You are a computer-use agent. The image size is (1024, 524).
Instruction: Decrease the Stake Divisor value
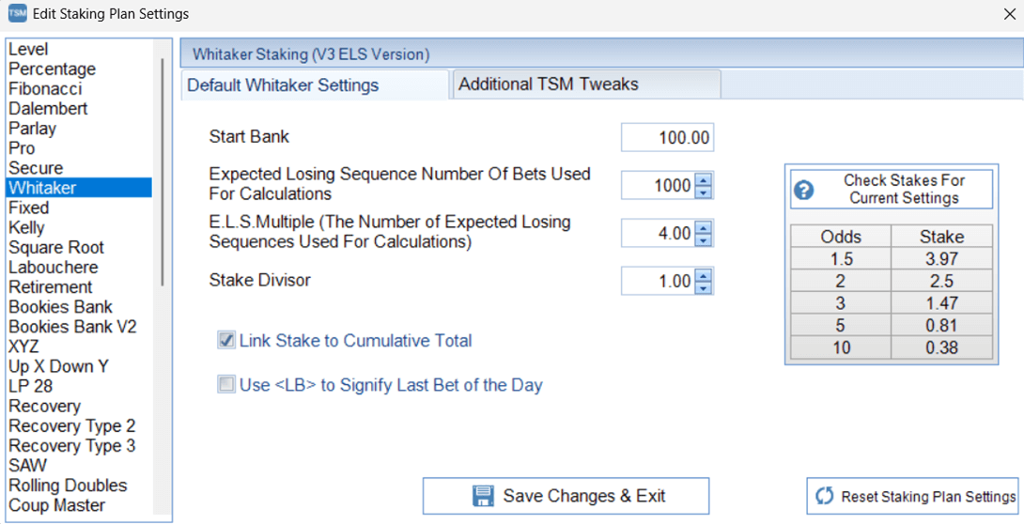(704, 287)
